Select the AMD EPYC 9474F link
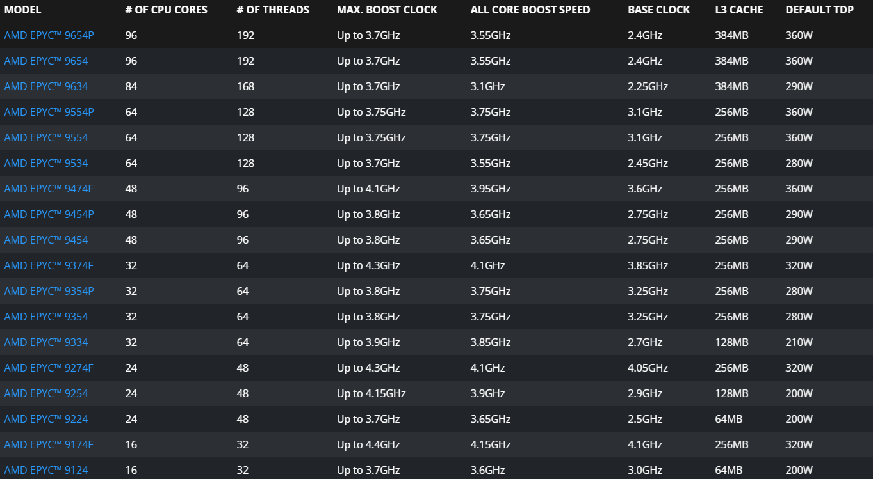The image size is (873, 479). click(x=49, y=189)
